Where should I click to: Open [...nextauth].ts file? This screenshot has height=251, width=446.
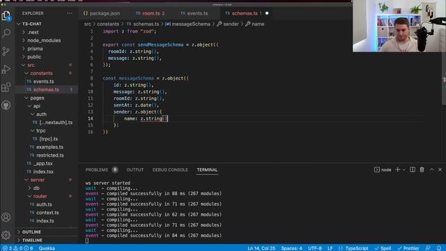coord(56,123)
